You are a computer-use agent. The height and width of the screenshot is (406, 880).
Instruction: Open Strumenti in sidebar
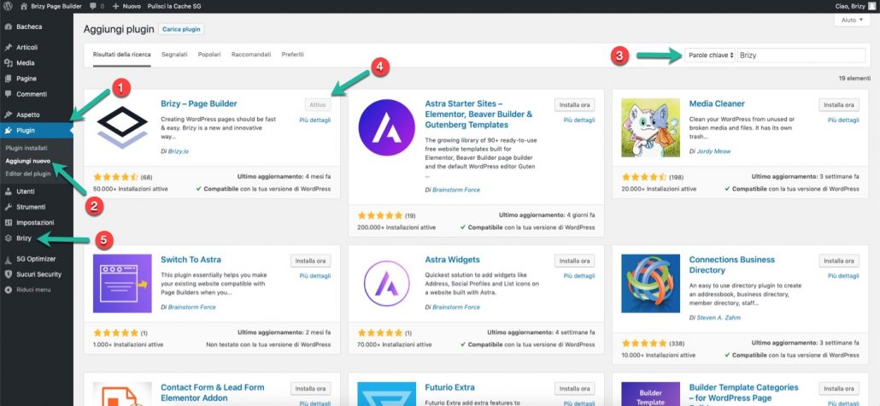pyautogui.click(x=31, y=207)
